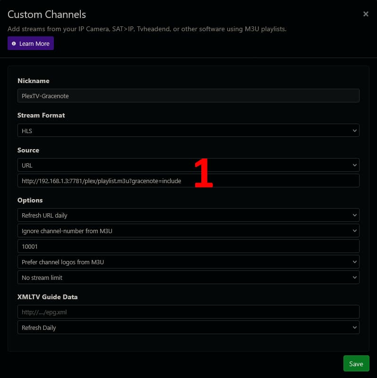Click the Nickname text field
Viewport: 377px width, 378px height.
pos(188,96)
